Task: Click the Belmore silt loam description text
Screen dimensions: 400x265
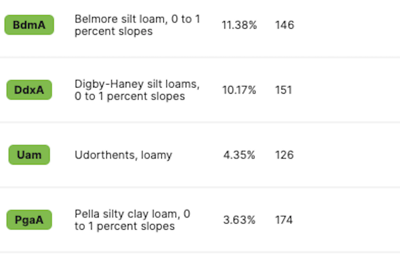Action: [137, 25]
